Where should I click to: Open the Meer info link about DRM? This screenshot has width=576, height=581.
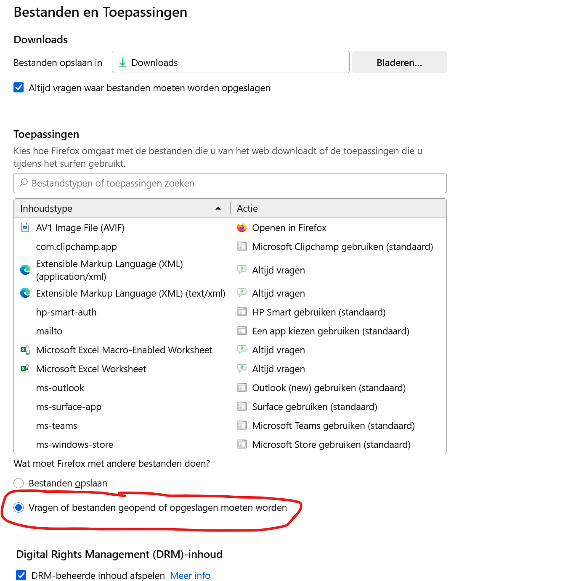point(190,575)
